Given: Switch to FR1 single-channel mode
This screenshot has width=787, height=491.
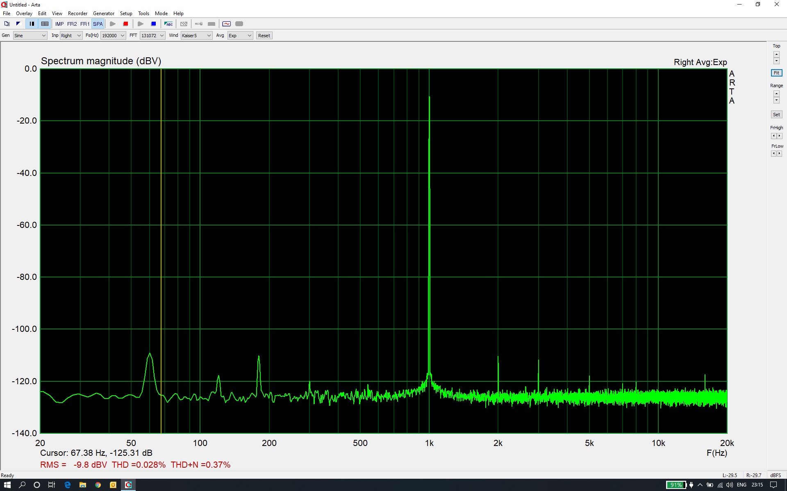Looking at the screenshot, I should [x=85, y=24].
